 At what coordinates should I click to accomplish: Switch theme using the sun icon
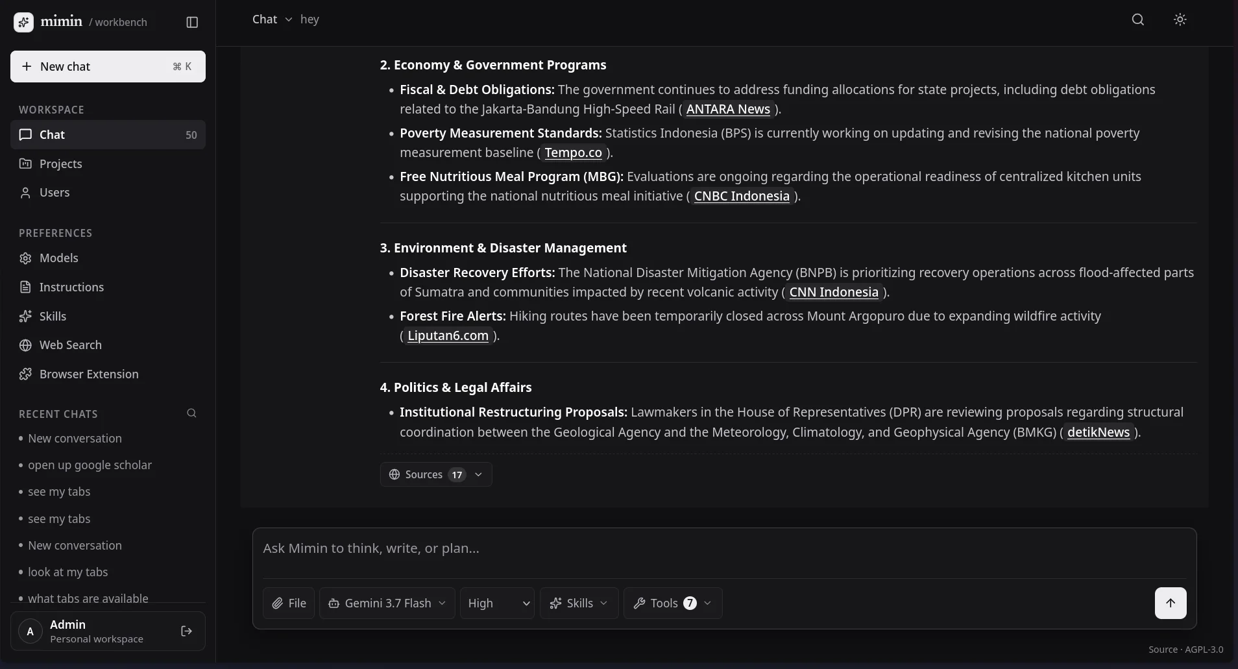pyautogui.click(x=1180, y=19)
